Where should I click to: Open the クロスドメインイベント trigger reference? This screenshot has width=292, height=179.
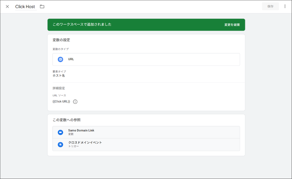(x=146, y=145)
